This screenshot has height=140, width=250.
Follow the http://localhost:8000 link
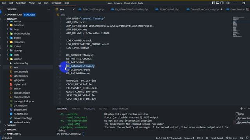pyautogui.click(x=94, y=33)
